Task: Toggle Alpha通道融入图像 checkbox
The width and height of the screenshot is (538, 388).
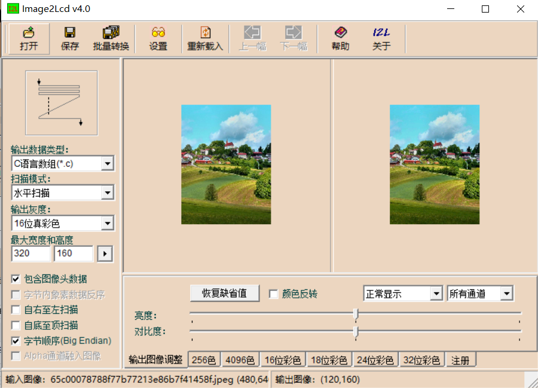Action: coord(16,356)
